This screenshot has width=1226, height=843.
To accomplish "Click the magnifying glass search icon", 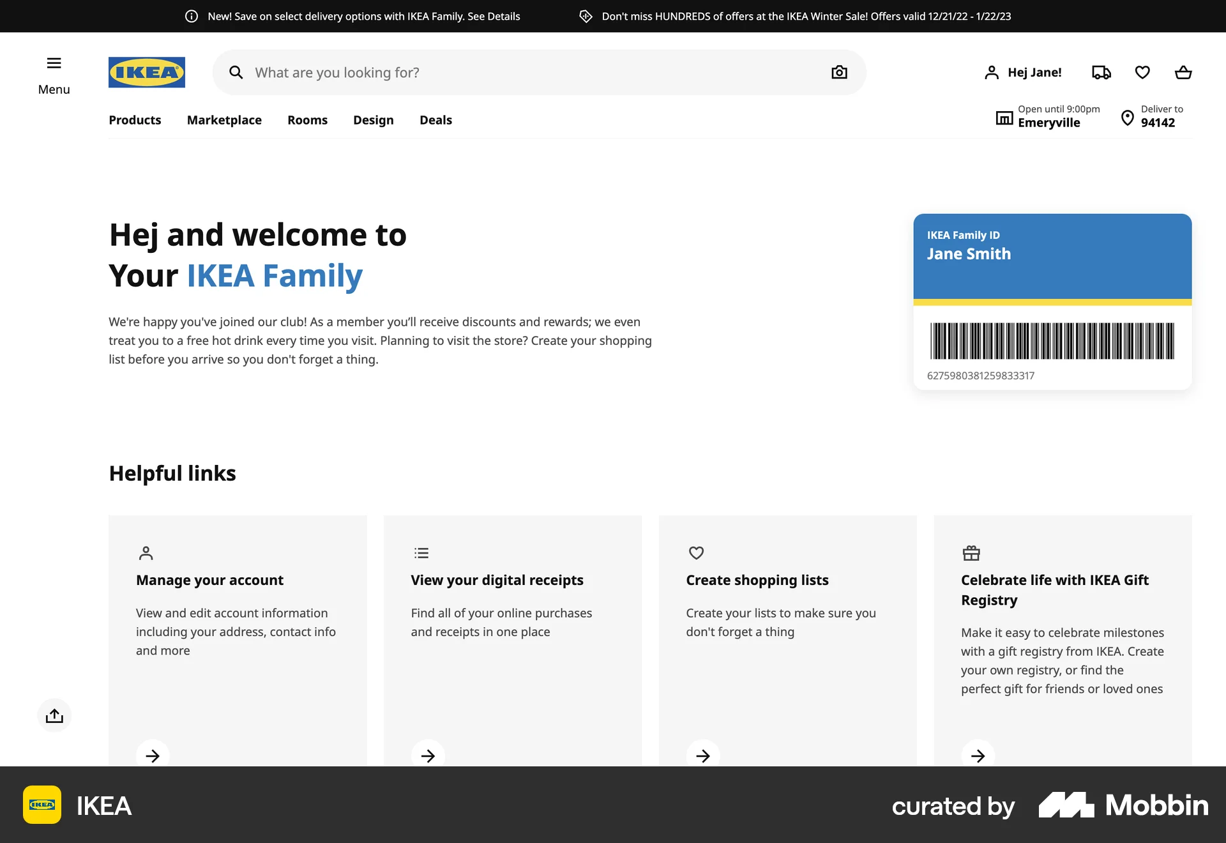I will (x=236, y=72).
